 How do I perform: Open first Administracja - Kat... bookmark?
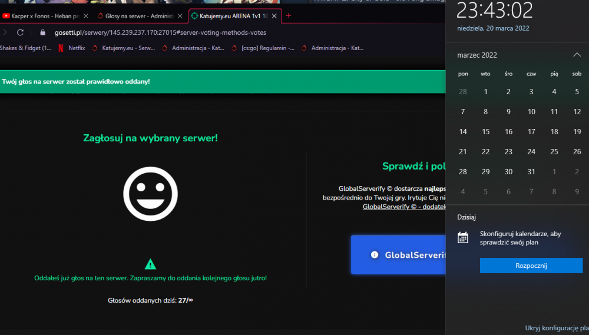[193, 48]
